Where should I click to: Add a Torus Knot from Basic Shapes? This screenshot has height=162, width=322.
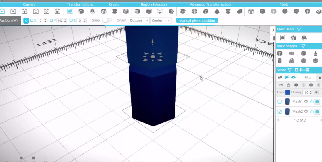pyautogui.click(x=291, y=61)
